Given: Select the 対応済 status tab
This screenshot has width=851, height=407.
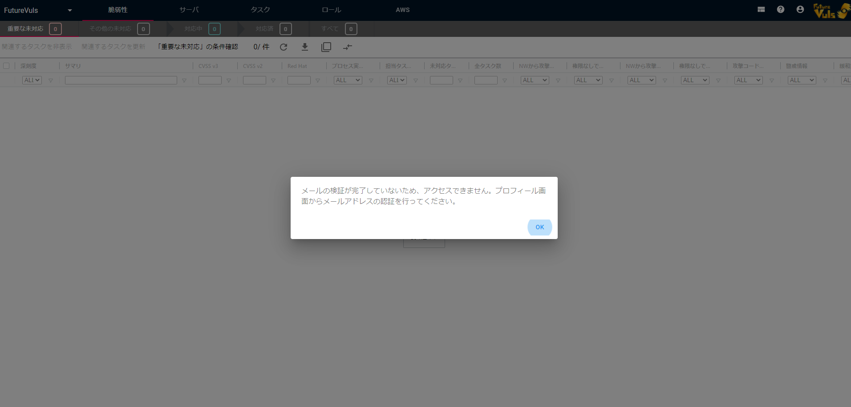Looking at the screenshot, I should coord(274,29).
